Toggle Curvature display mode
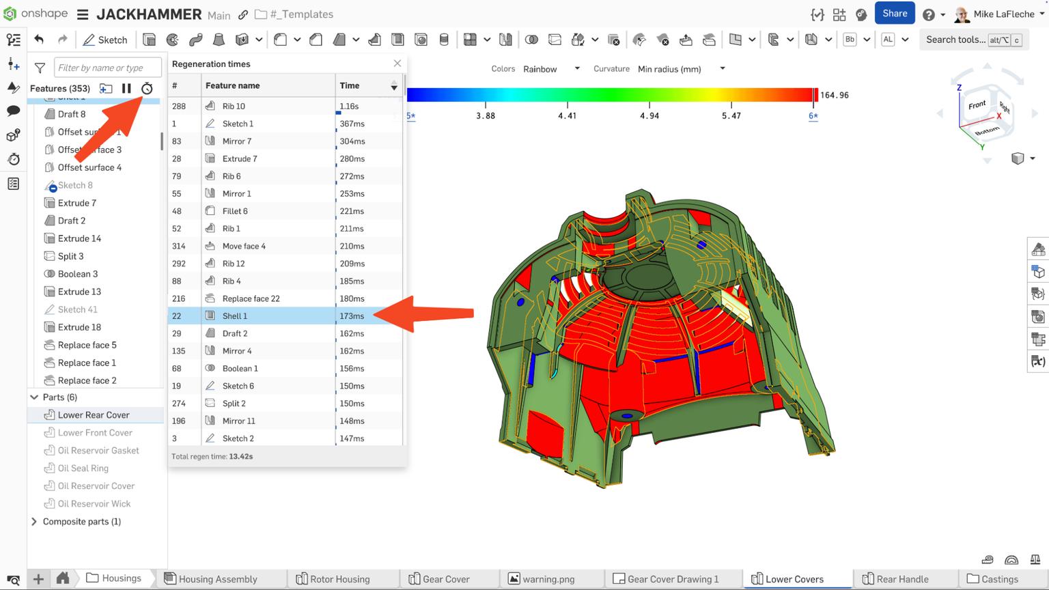Screen dimensions: 1049x590 point(611,69)
